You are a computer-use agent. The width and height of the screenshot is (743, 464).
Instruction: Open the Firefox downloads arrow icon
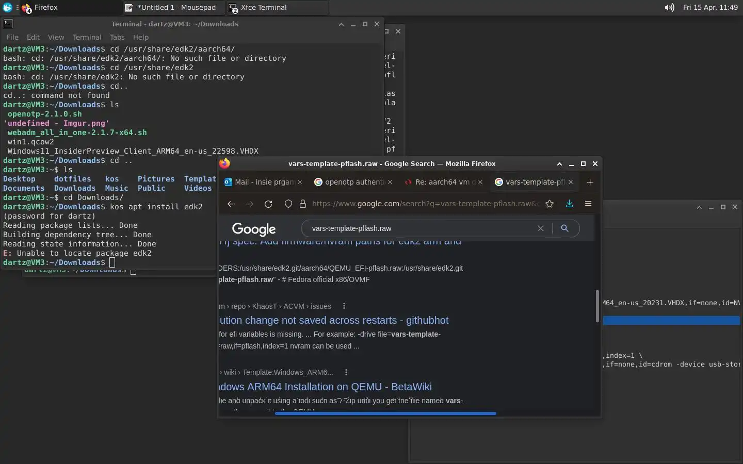tap(569, 204)
